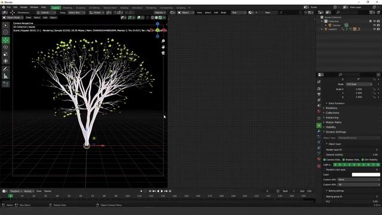Collapse the Octane Settings panel

point(335,132)
